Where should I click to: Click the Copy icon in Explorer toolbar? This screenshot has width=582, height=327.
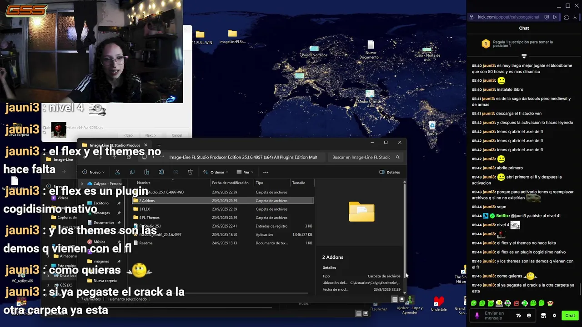pyautogui.click(x=132, y=172)
